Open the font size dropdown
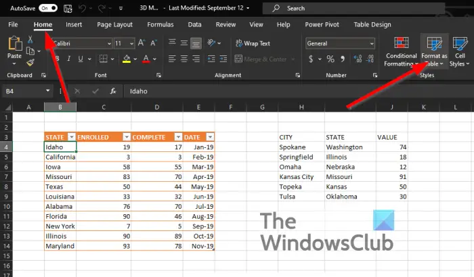This screenshot has width=474, height=277. coord(131,43)
